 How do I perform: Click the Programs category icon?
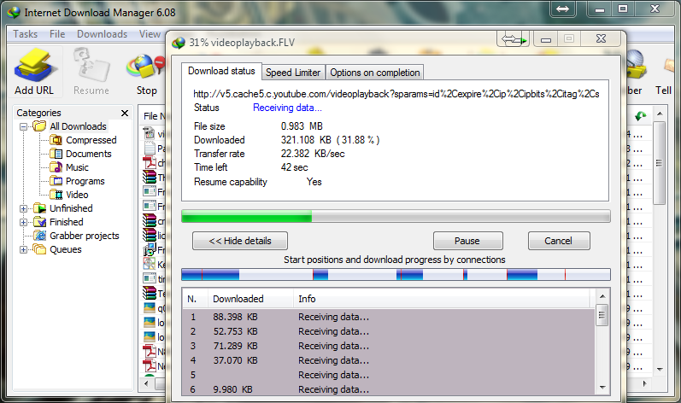click(x=56, y=181)
